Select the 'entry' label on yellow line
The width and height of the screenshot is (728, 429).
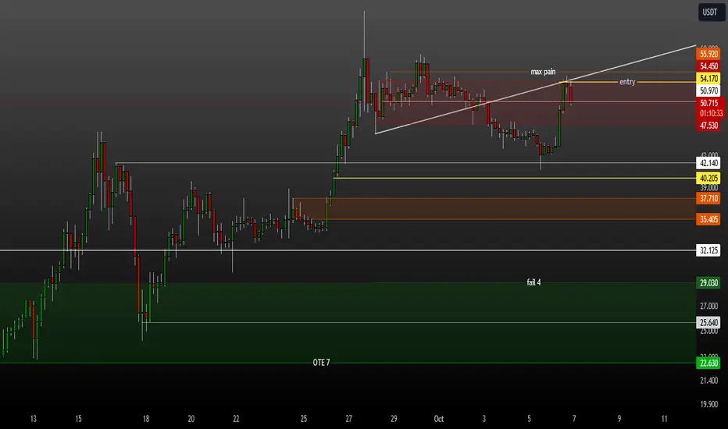(x=627, y=82)
